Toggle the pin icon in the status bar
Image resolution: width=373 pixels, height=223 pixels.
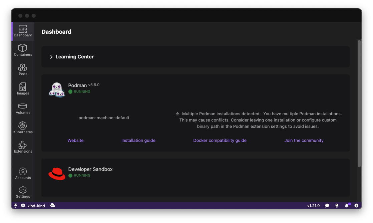[15, 205]
